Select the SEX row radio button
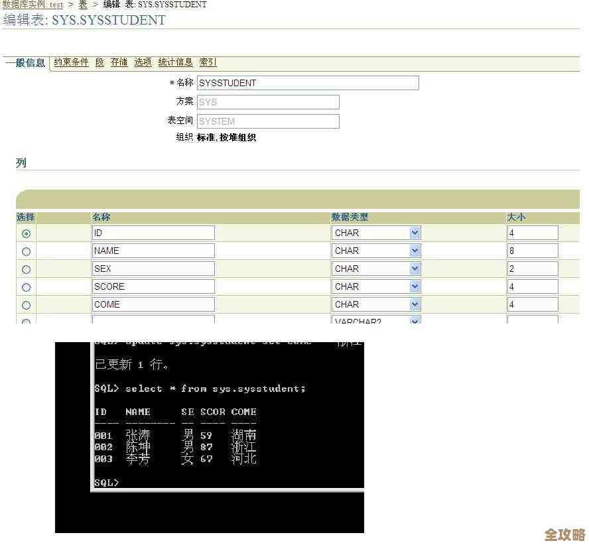 pyautogui.click(x=26, y=269)
